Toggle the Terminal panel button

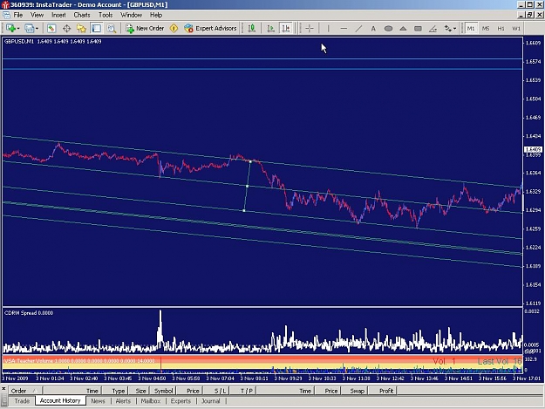pos(96,28)
